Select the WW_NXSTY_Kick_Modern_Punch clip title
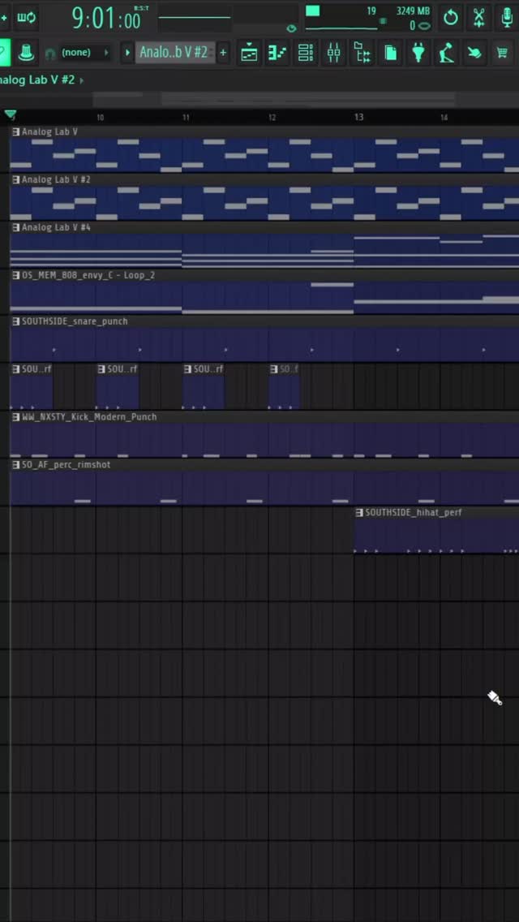 click(x=89, y=417)
